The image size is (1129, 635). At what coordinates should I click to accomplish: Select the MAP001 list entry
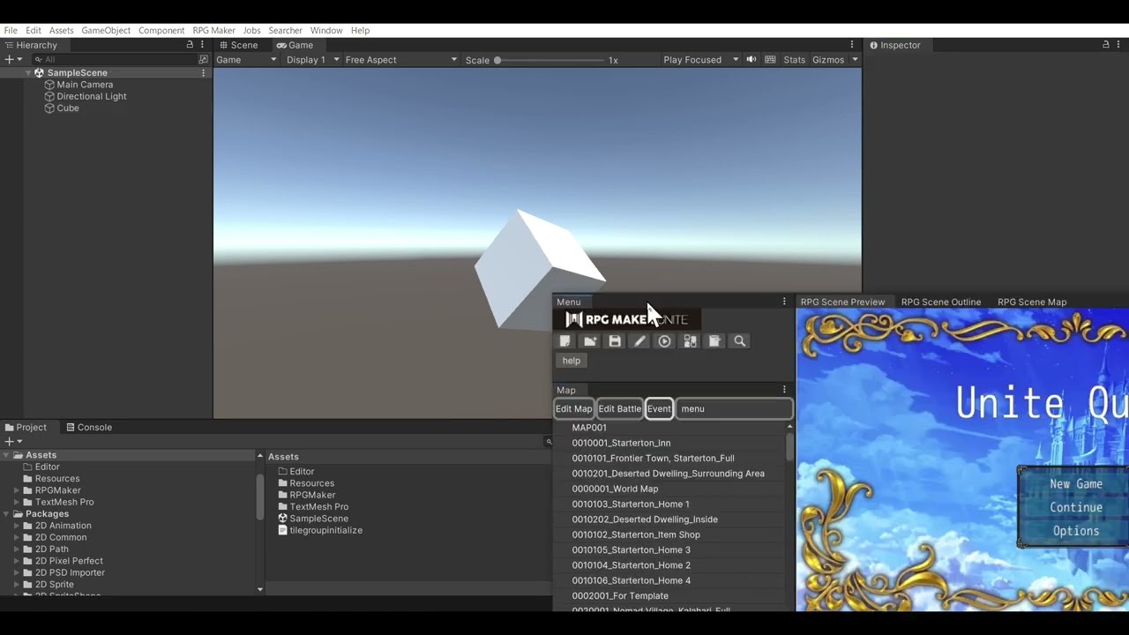(589, 428)
